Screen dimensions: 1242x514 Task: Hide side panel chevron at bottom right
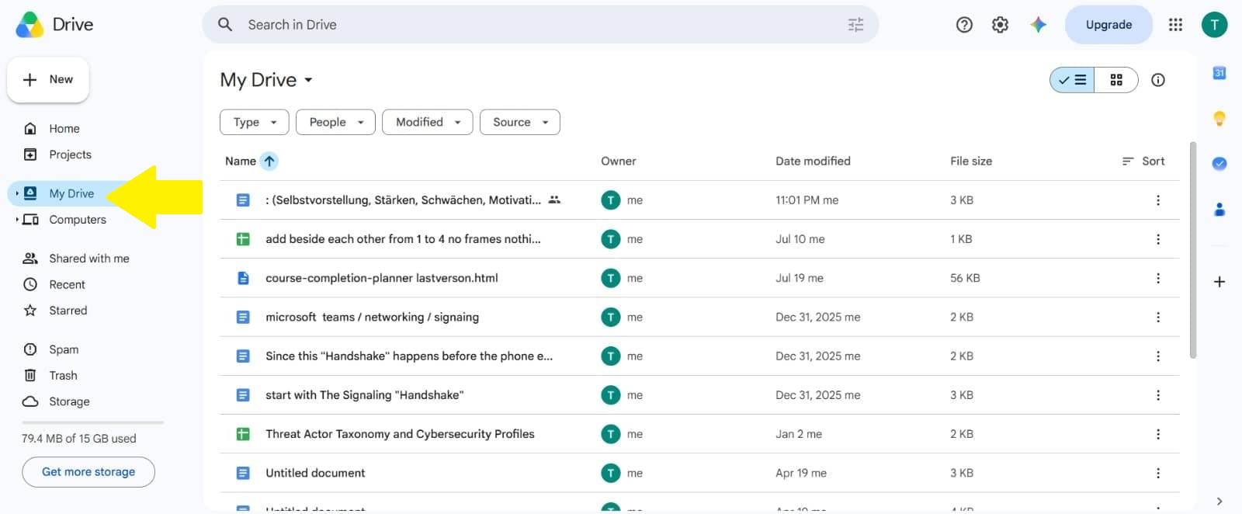point(1219,501)
